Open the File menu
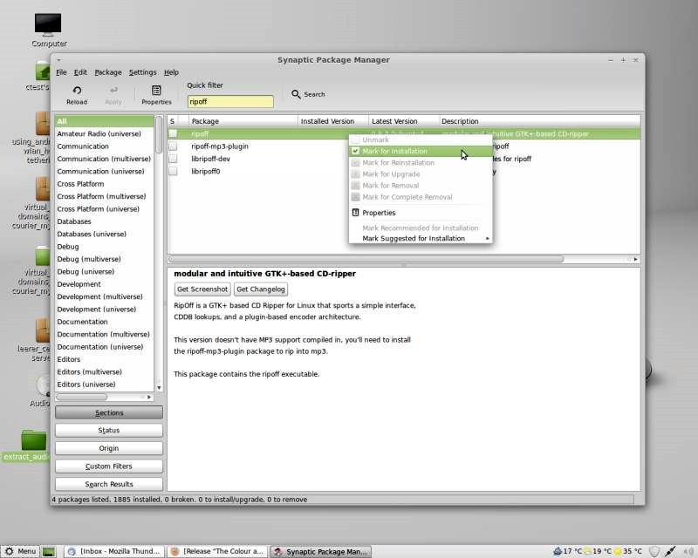Viewport: 698px width, 558px height. coord(61,72)
